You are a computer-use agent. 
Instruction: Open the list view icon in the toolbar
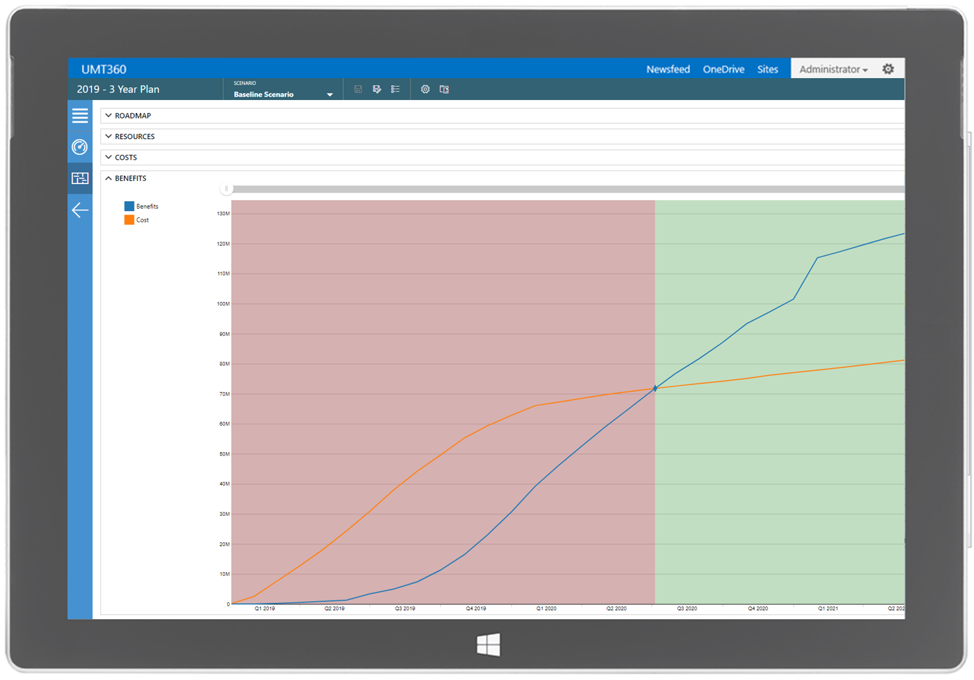[x=395, y=89]
